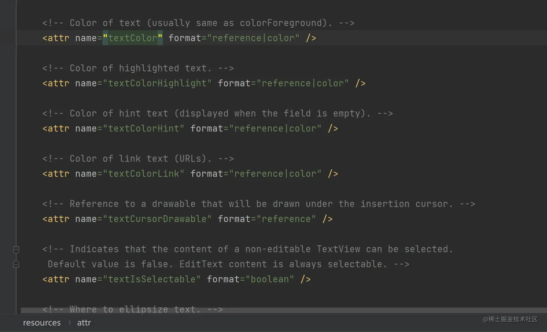Click the "textColorHint" name value
Screen dimensions: 547x332
144,128
